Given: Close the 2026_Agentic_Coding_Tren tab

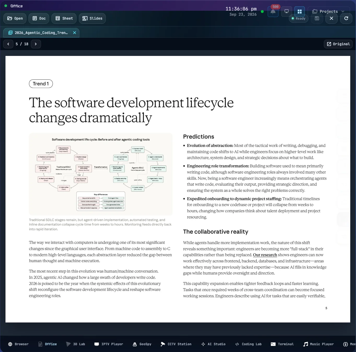Looking at the screenshot, I should (x=74, y=33).
